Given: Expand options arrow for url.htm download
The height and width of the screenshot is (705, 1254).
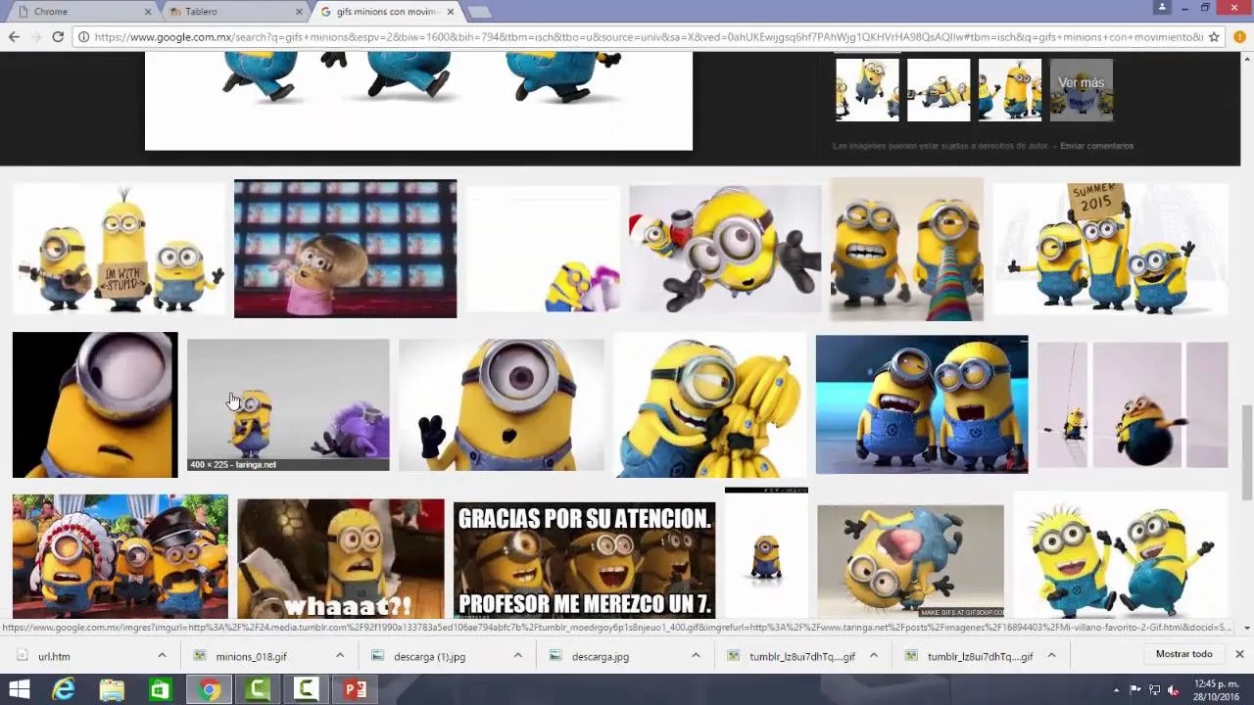Looking at the screenshot, I should click(x=162, y=656).
